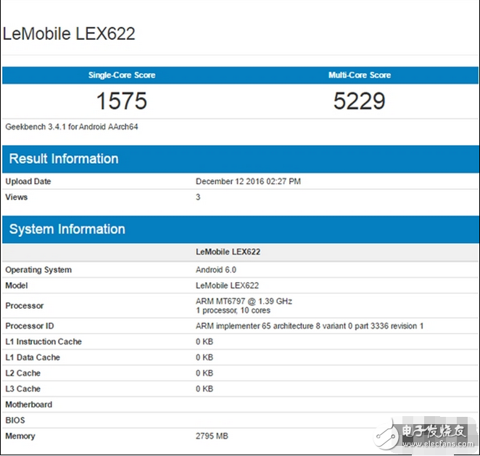
Task: Select the single-core score value 1575
Action: pyautogui.click(x=121, y=101)
